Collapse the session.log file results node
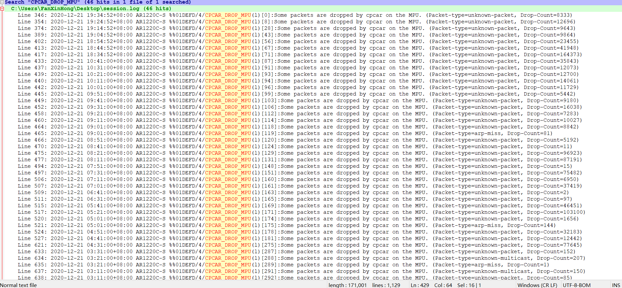This screenshot has height=288, width=622. click(2, 9)
